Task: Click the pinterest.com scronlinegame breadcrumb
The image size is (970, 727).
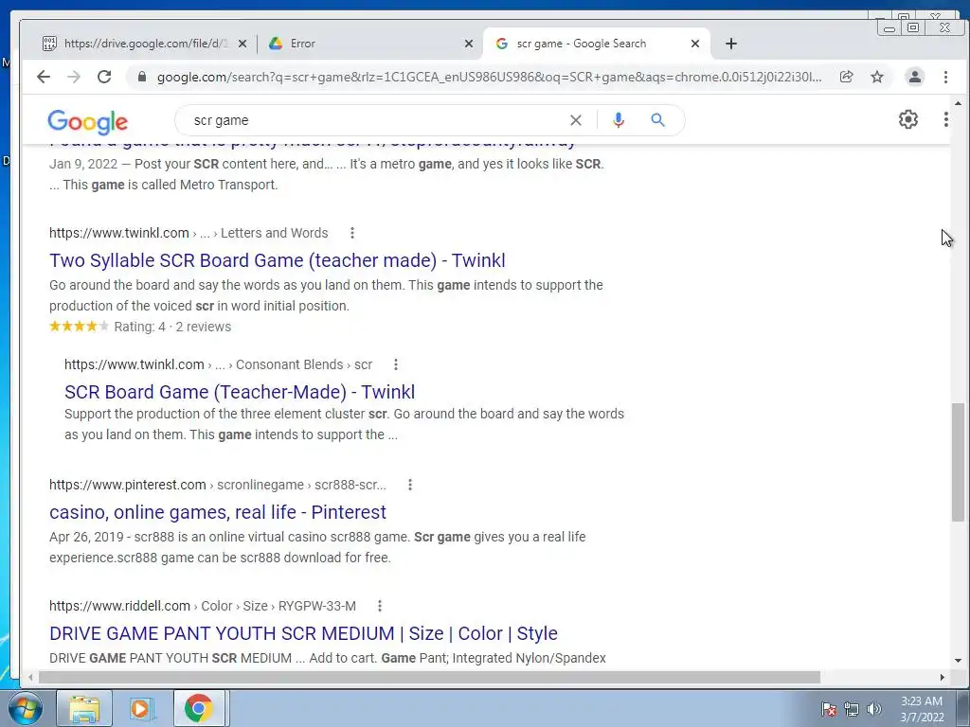Action: point(218,485)
